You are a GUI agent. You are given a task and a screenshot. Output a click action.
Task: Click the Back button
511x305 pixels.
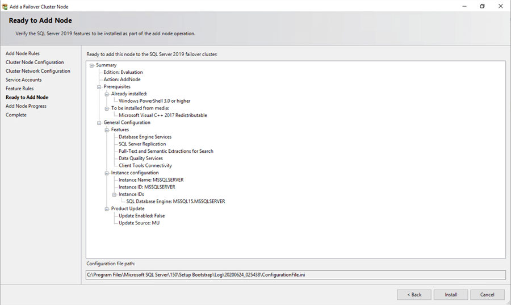(414, 295)
